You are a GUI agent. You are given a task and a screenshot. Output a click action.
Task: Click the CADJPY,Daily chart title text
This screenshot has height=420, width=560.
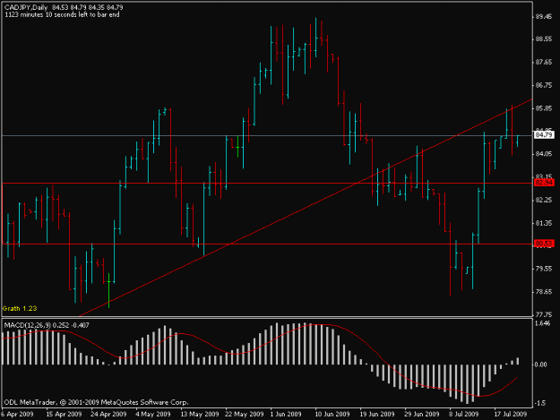point(26,7)
